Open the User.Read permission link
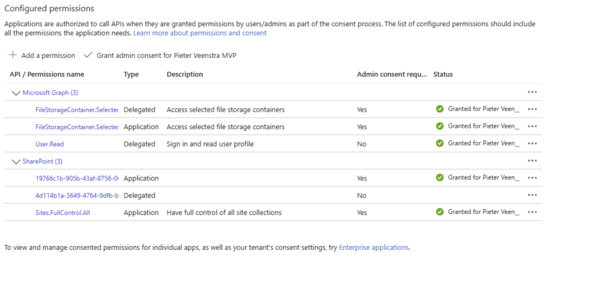Viewport: 613px width, 282px height. pyautogui.click(x=50, y=145)
